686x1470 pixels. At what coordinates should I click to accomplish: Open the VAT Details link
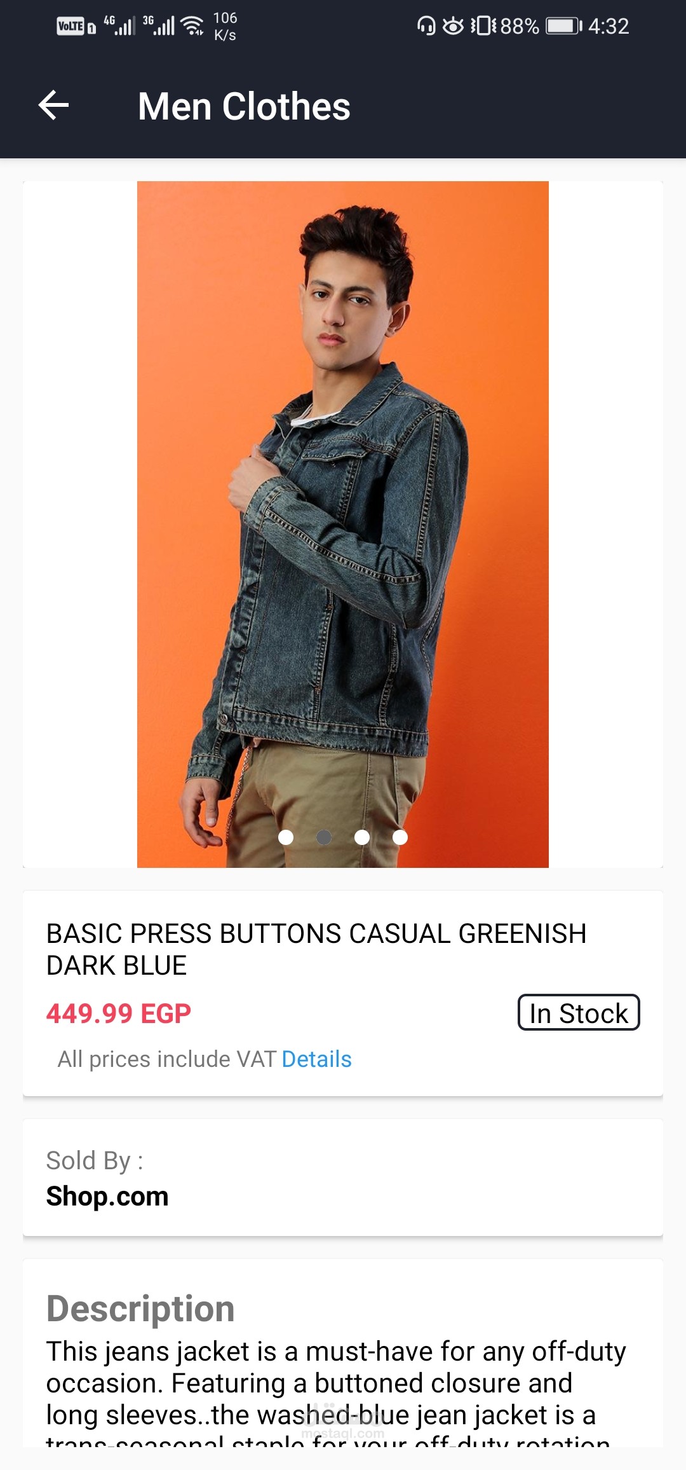coord(316,1059)
